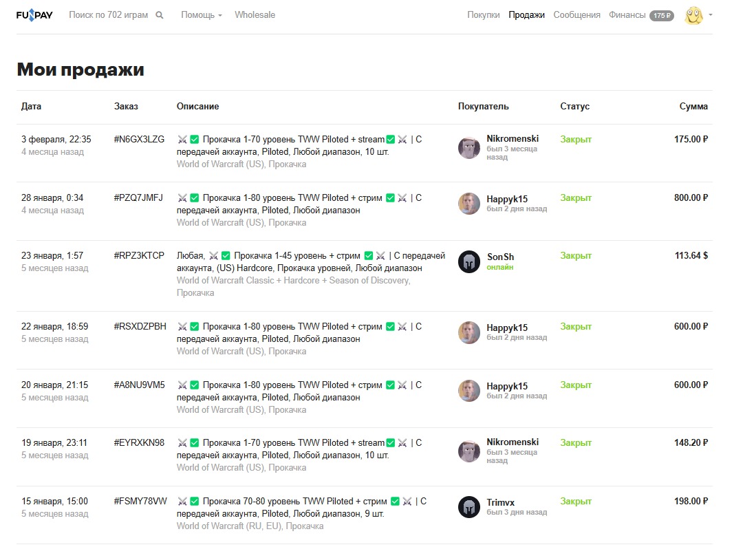The width and height of the screenshot is (754, 558).
Task: Click the 148.20 ₽ amount
Action: pos(691,442)
